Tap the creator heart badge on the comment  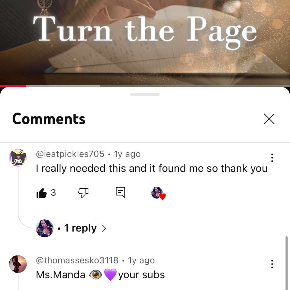(x=158, y=193)
